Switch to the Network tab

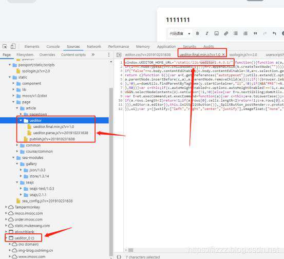[94, 47]
